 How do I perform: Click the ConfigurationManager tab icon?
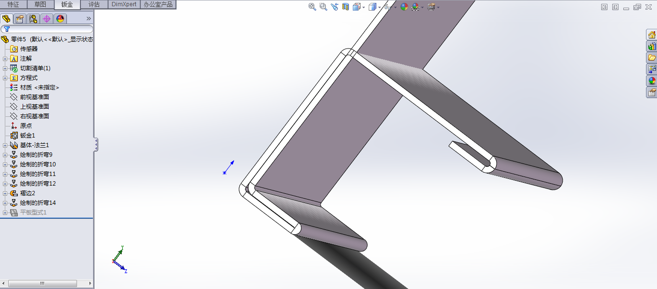(33, 19)
